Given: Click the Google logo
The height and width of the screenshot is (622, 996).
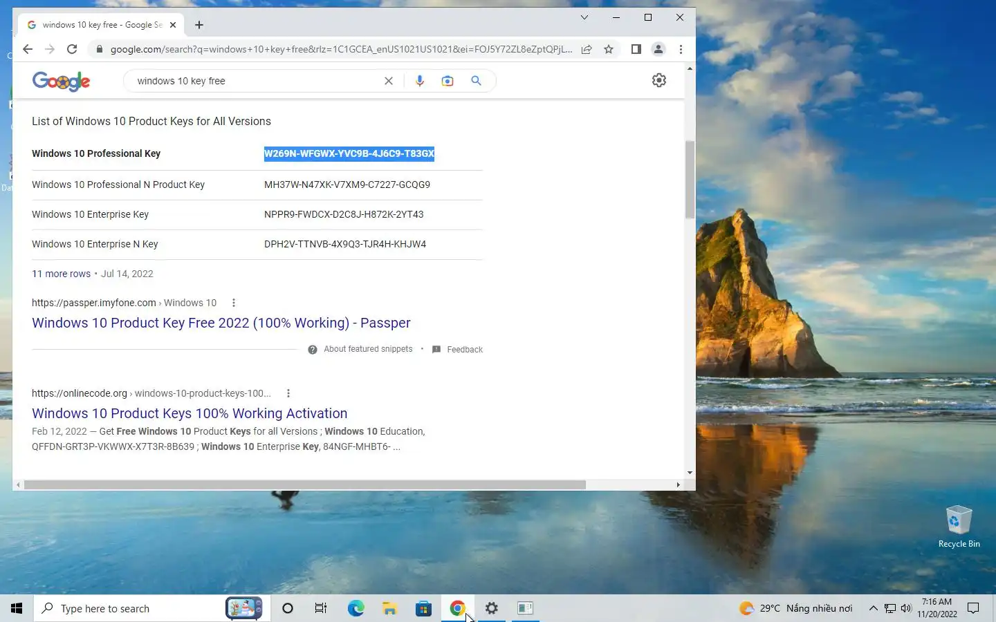Looking at the screenshot, I should (x=62, y=82).
